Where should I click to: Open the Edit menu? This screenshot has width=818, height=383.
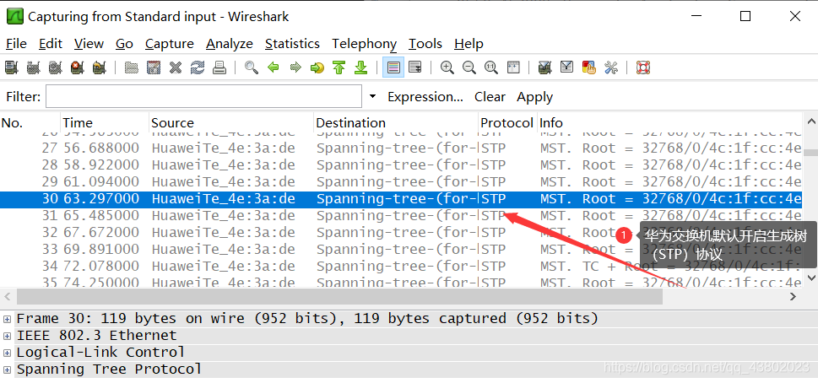pos(51,44)
